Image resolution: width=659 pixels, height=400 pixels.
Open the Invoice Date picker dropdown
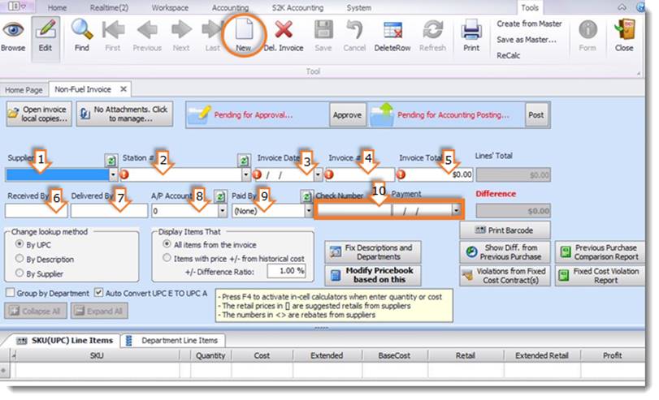tap(318, 174)
